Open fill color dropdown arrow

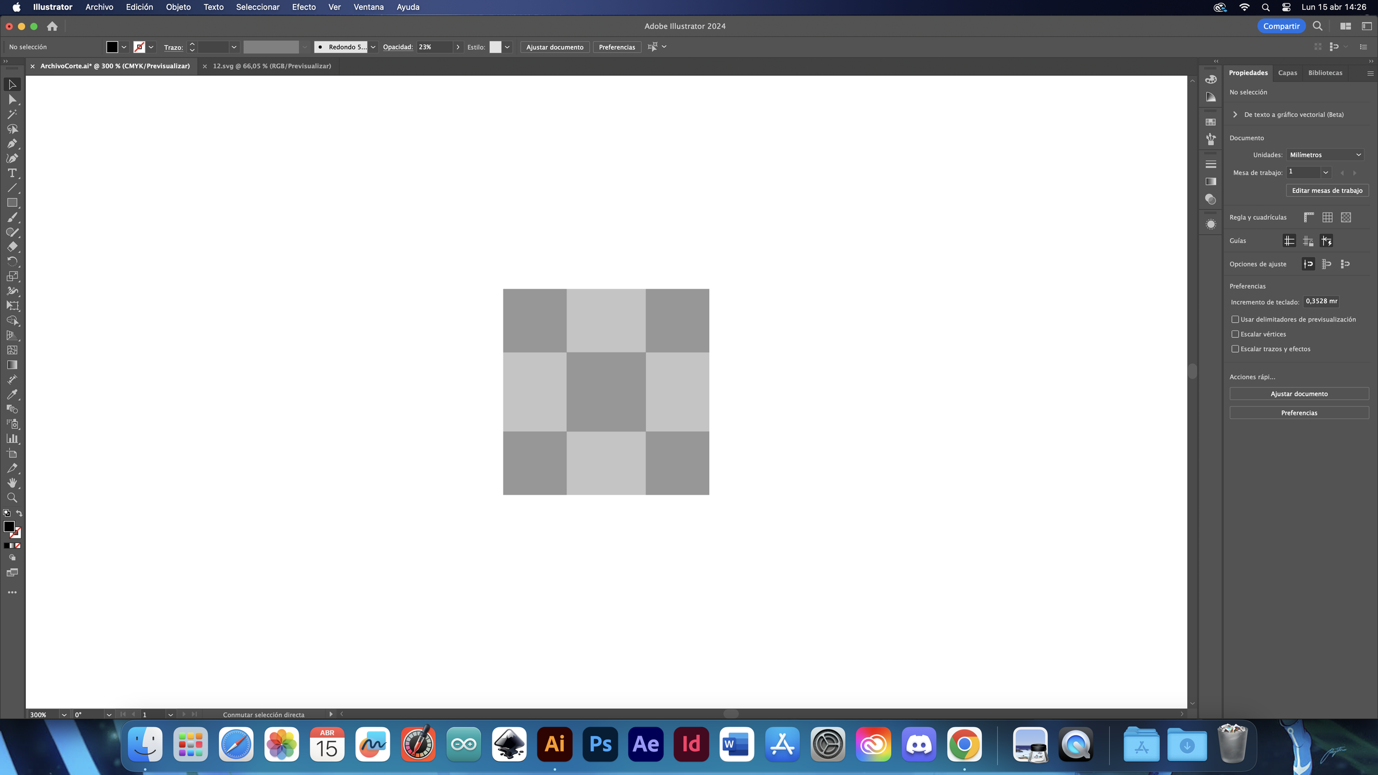(x=124, y=47)
